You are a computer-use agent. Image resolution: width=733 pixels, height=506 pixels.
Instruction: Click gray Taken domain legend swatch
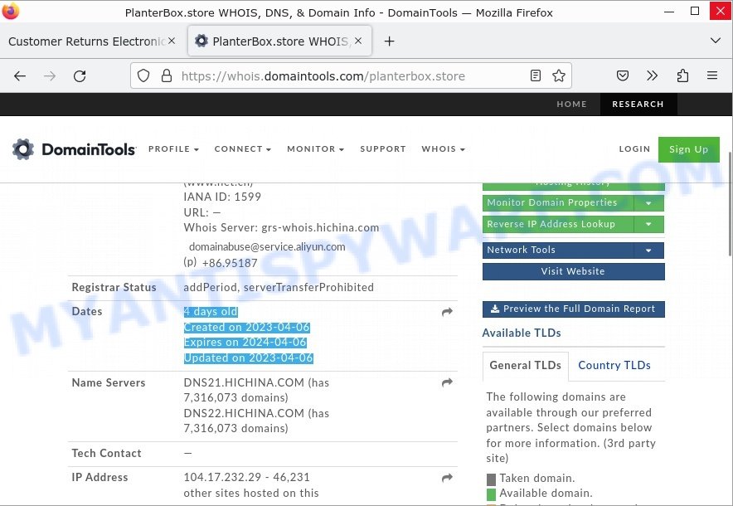click(491, 479)
